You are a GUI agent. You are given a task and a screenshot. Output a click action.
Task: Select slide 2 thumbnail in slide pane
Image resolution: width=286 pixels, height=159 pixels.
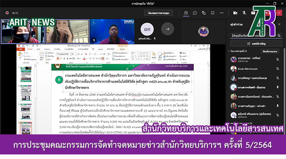click(x=26, y=93)
